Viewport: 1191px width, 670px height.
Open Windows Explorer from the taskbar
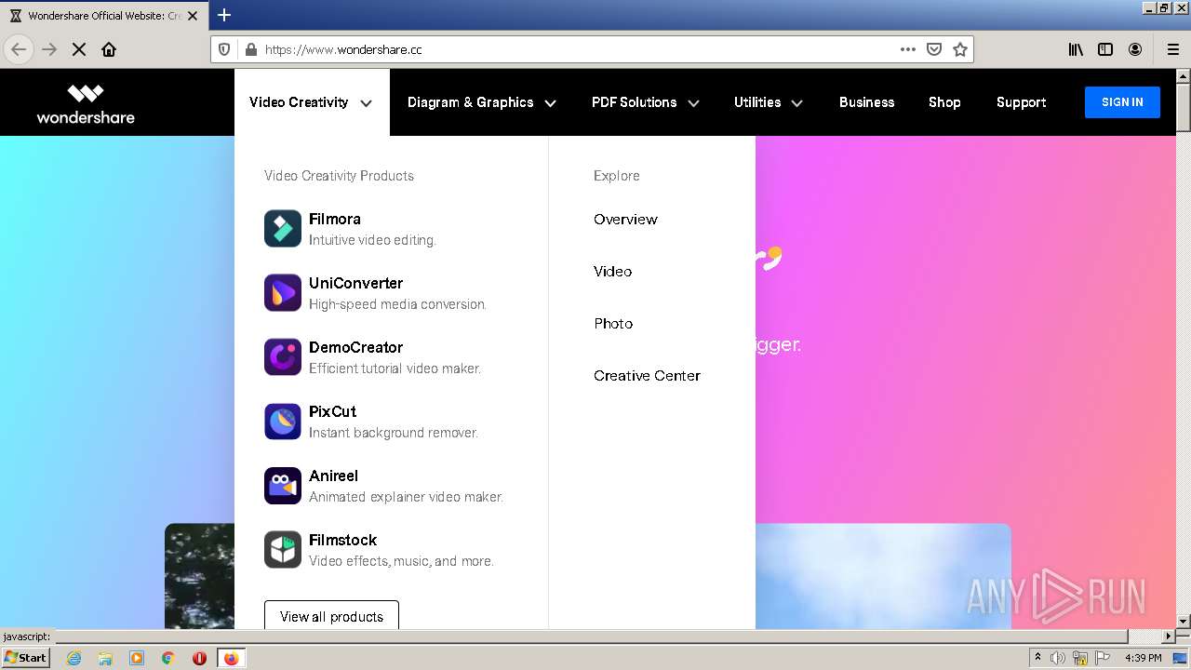pyautogui.click(x=105, y=658)
